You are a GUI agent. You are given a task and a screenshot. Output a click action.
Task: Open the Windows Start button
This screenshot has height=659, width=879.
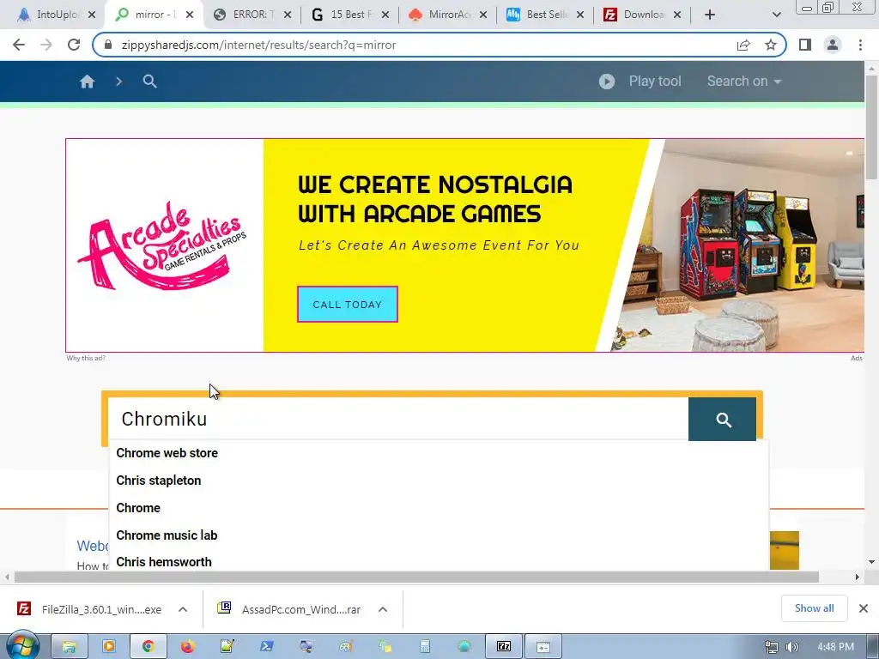coord(21,646)
